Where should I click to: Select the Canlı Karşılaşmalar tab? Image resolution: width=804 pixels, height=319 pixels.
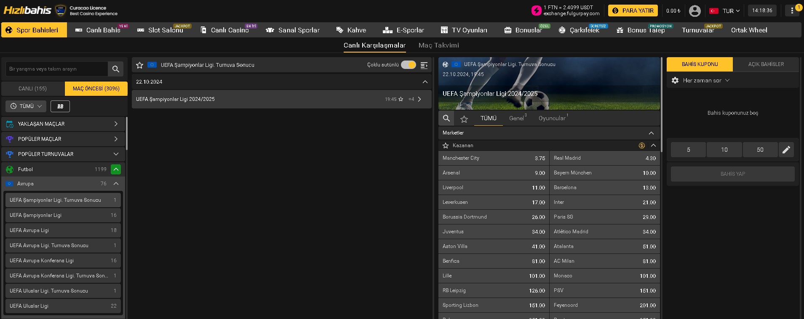[374, 45]
